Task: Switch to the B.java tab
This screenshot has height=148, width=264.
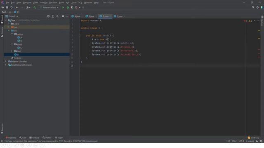Action: pyautogui.click(x=91, y=16)
